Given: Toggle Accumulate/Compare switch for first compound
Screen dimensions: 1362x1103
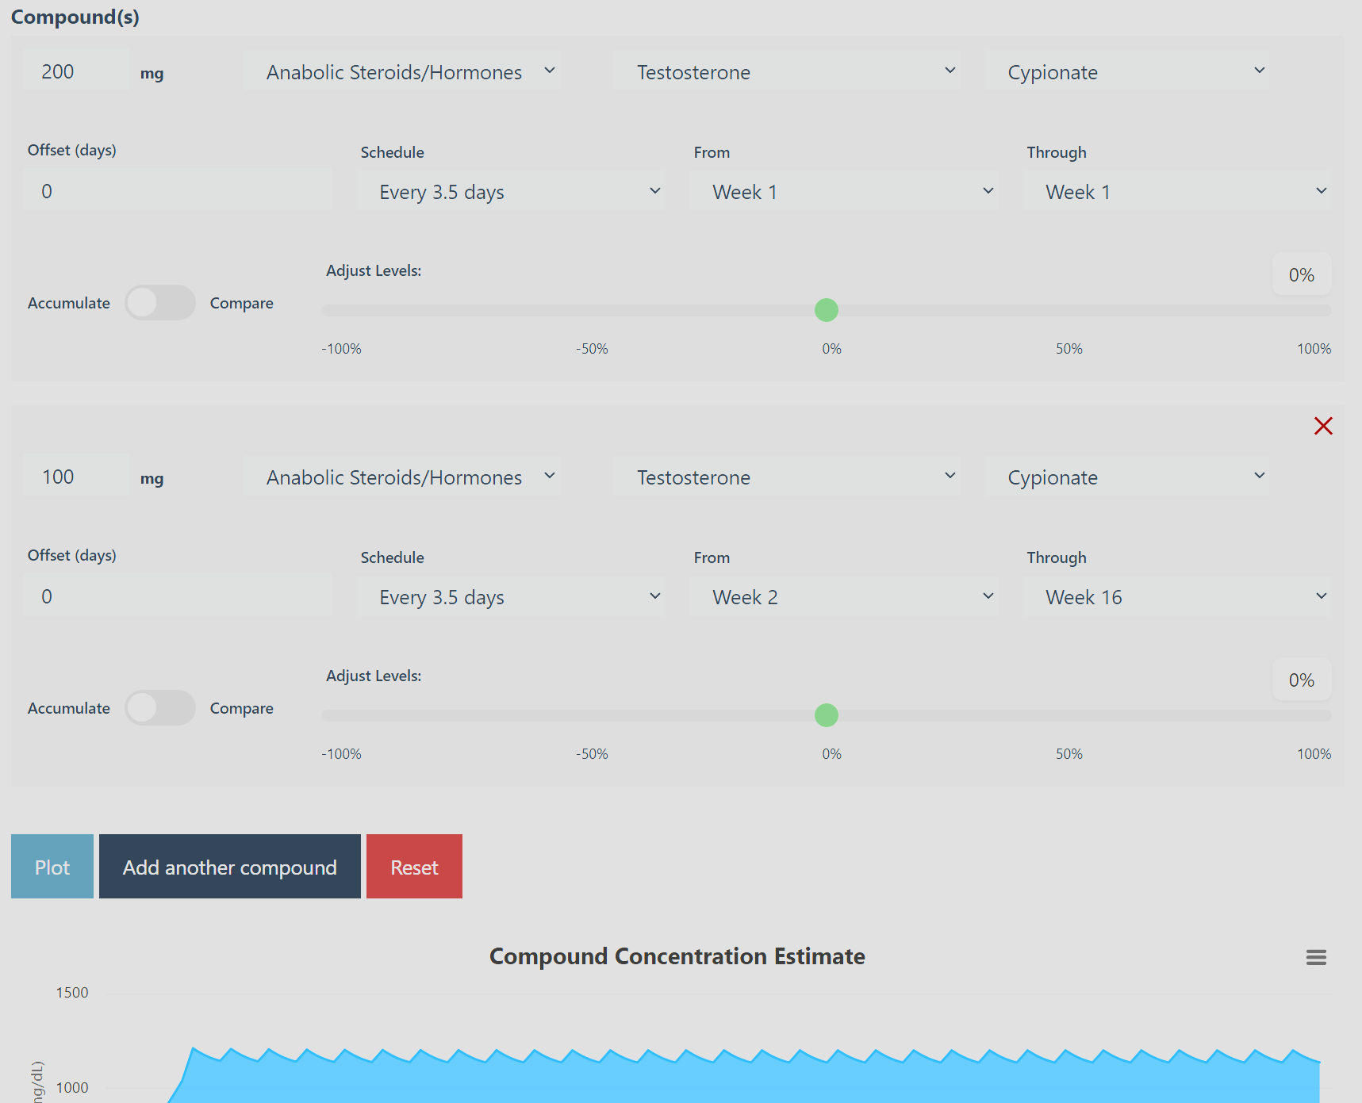Looking at the screenshot, I should pos(160,303).
